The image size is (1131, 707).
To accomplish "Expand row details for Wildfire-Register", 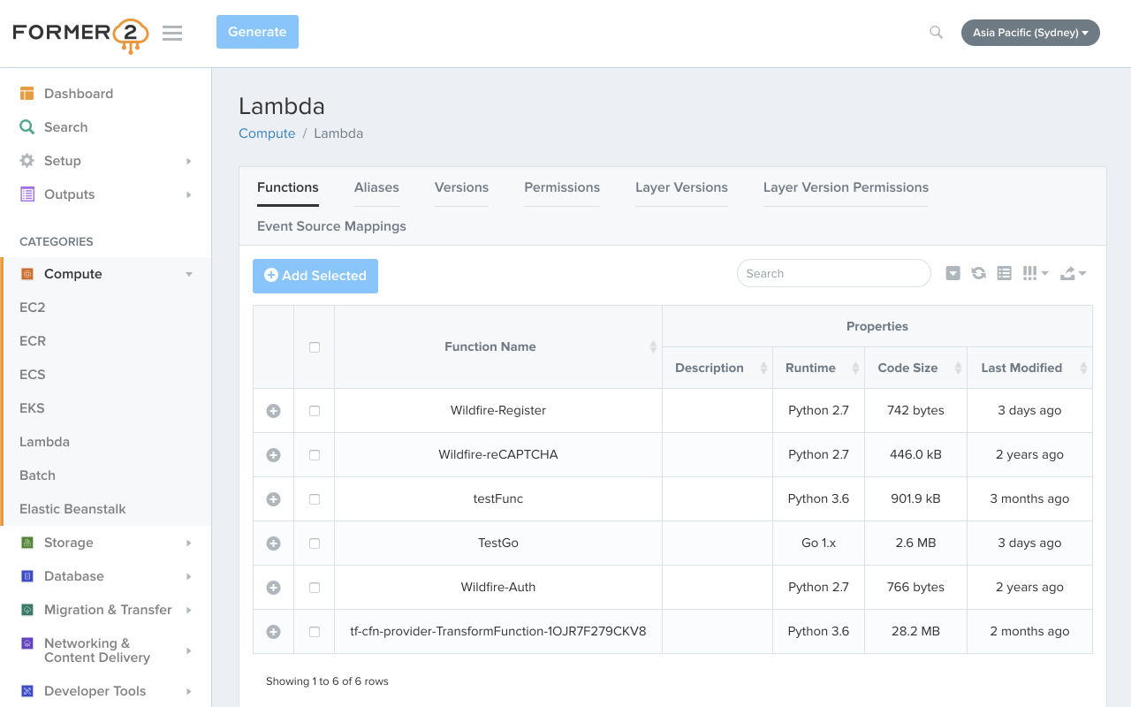I will (x=273, y=411).
